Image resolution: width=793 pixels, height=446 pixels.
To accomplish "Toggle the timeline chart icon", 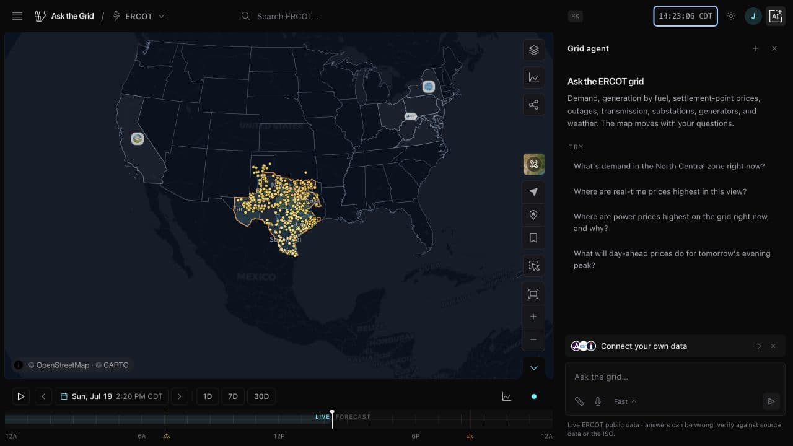I will click(x=507, y=396).
